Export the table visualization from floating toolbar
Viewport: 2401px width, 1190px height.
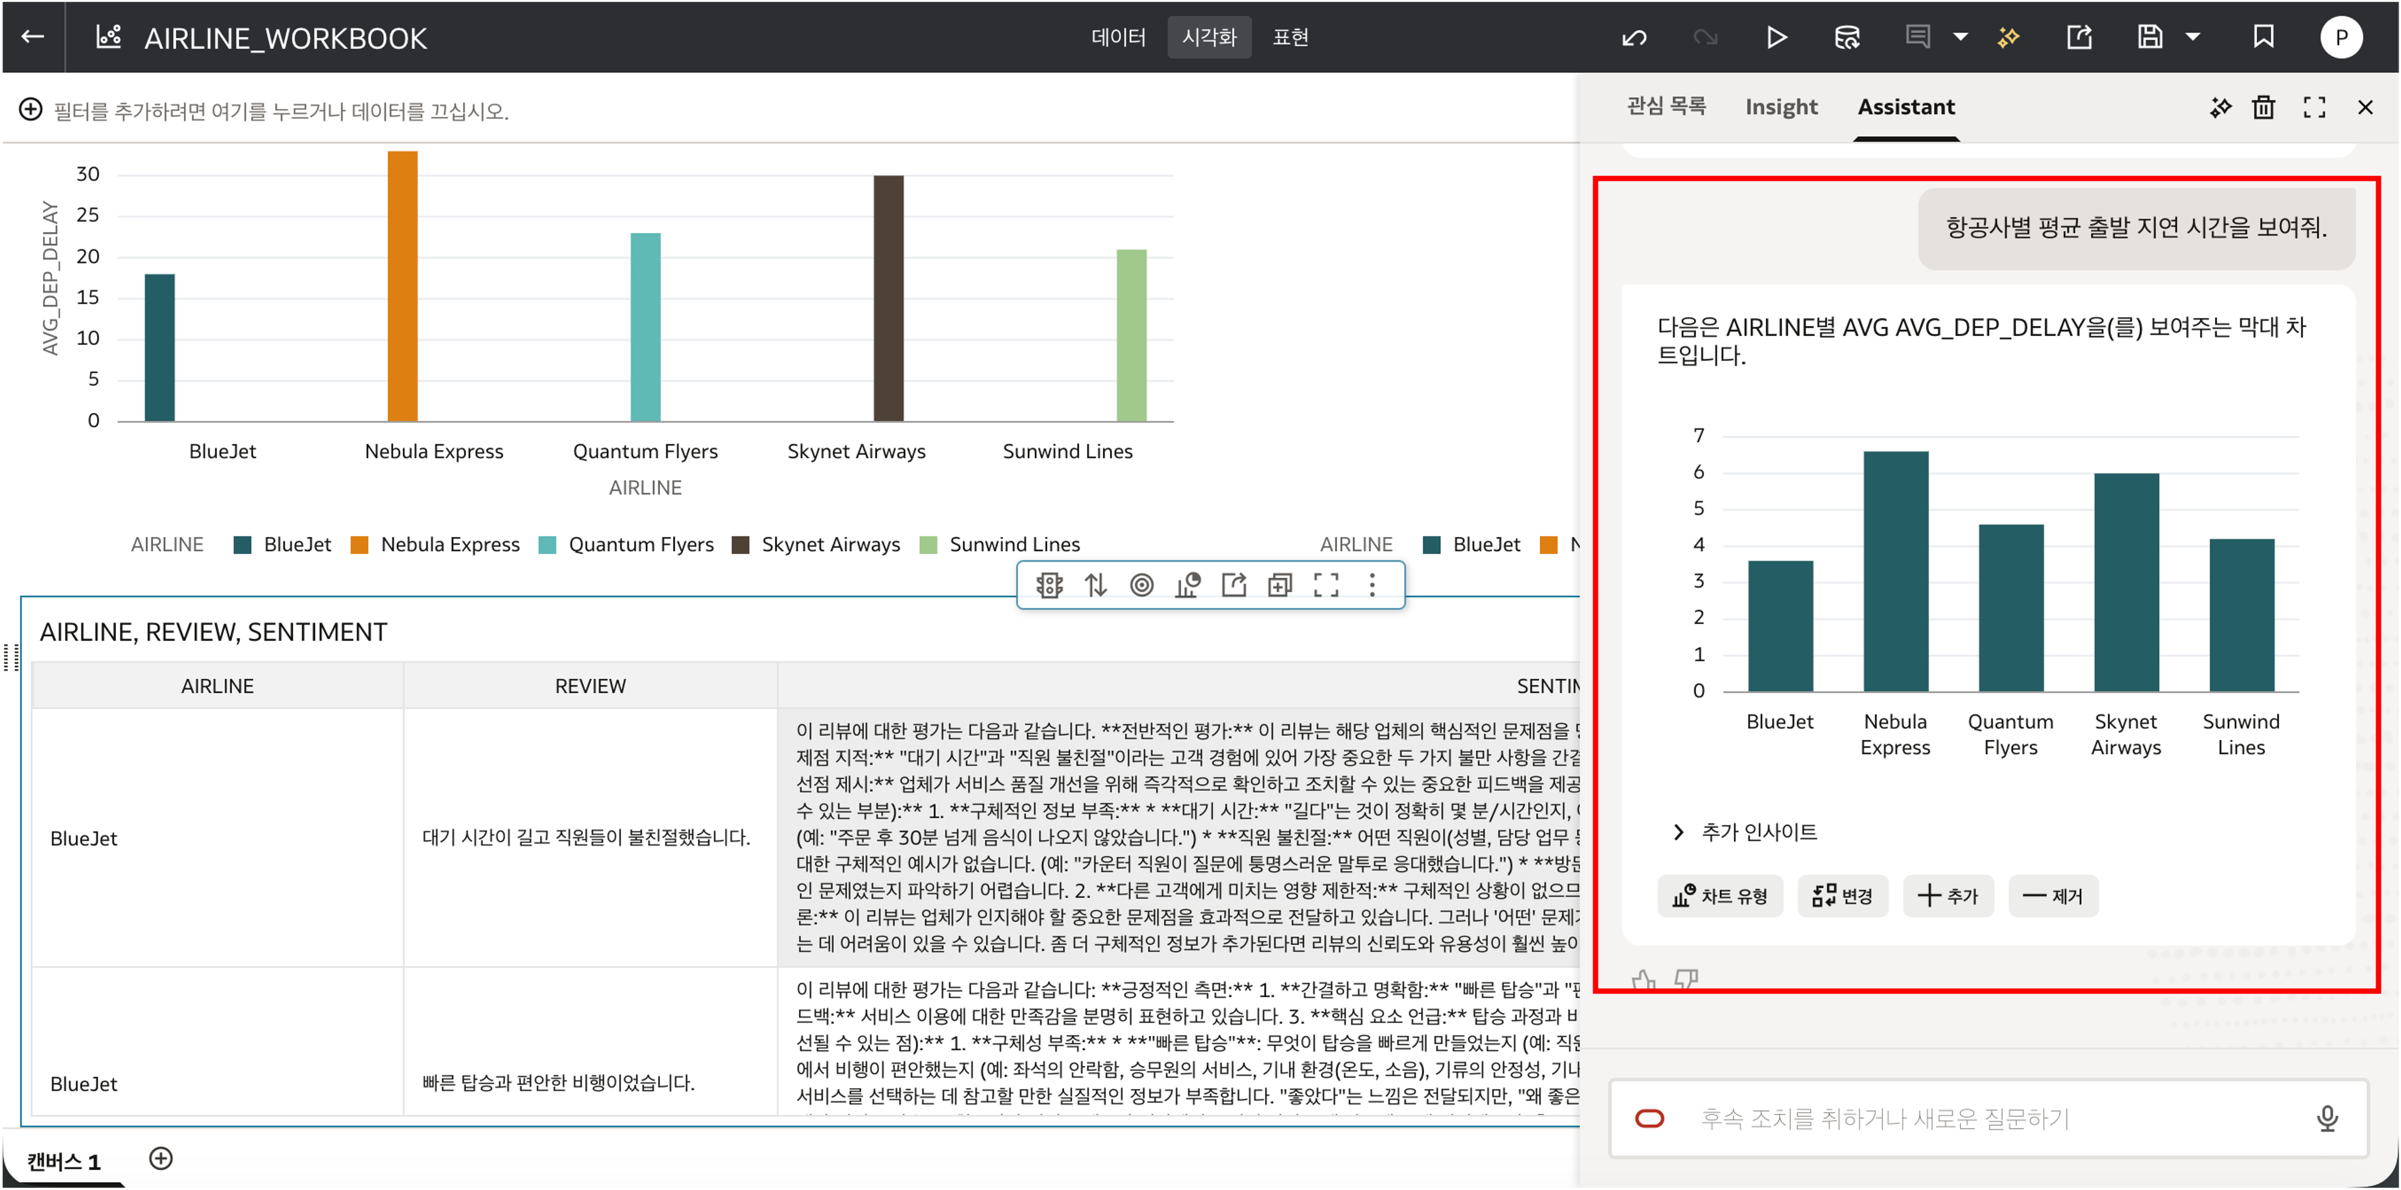(x=1234, y=584)
